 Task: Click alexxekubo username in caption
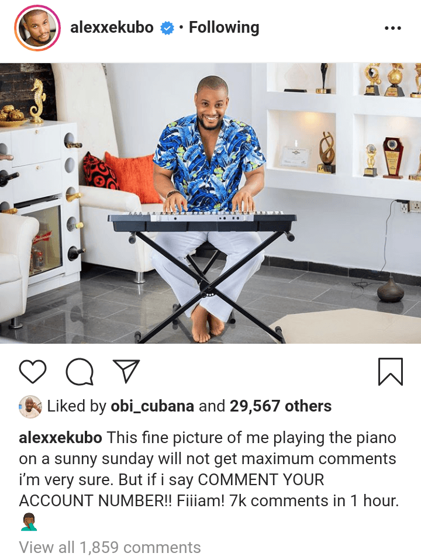click(x=60, y=438)
